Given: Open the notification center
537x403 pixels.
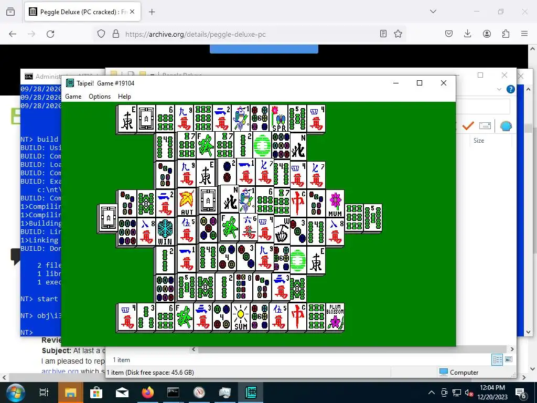Looking at the screenshot, I should pyautogui.click(x=520, y=393).
